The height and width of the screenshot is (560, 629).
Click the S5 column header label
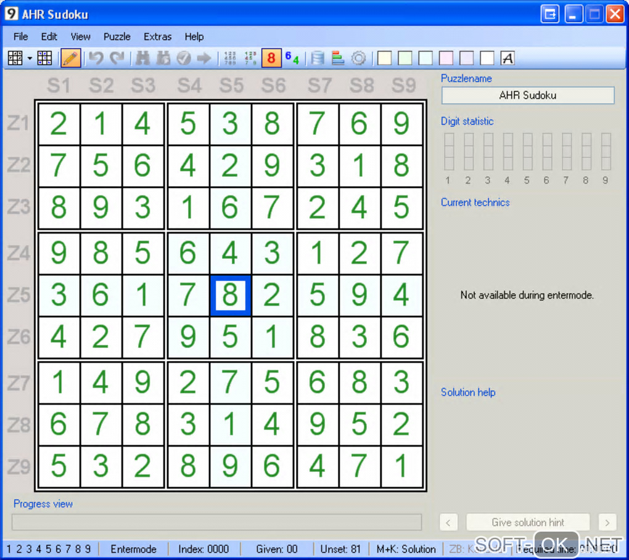(231, 85)
